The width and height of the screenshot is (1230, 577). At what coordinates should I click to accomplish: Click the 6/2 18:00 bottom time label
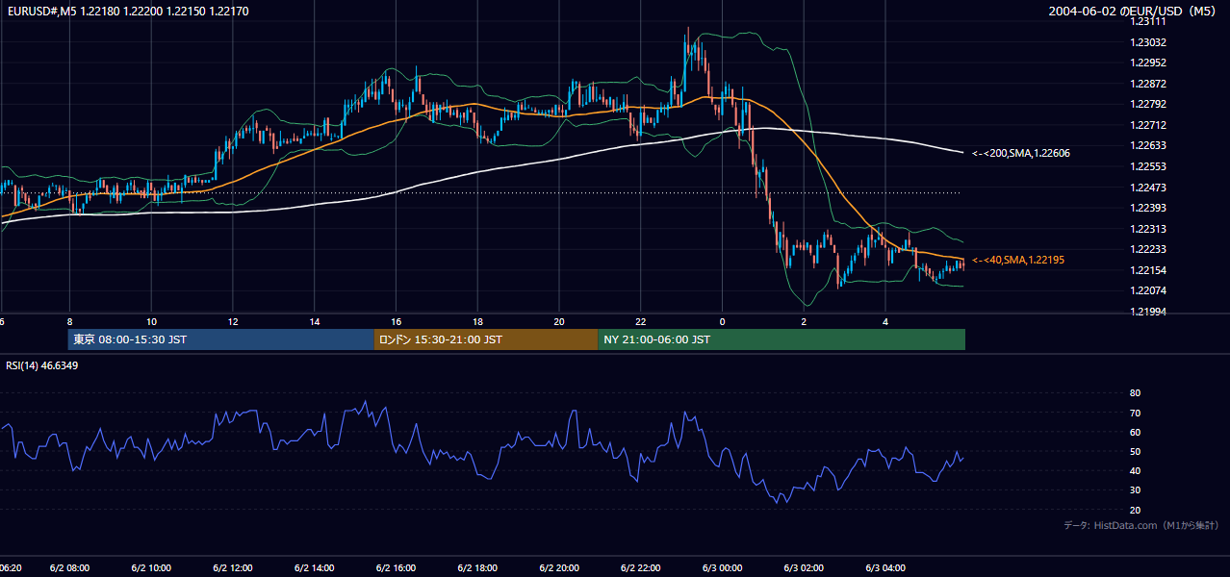pos(477,568)
